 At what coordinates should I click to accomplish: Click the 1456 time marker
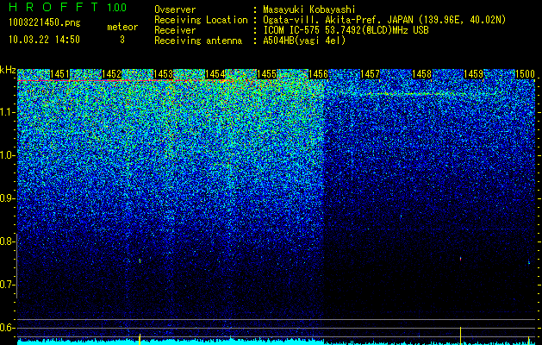(318, 74)
